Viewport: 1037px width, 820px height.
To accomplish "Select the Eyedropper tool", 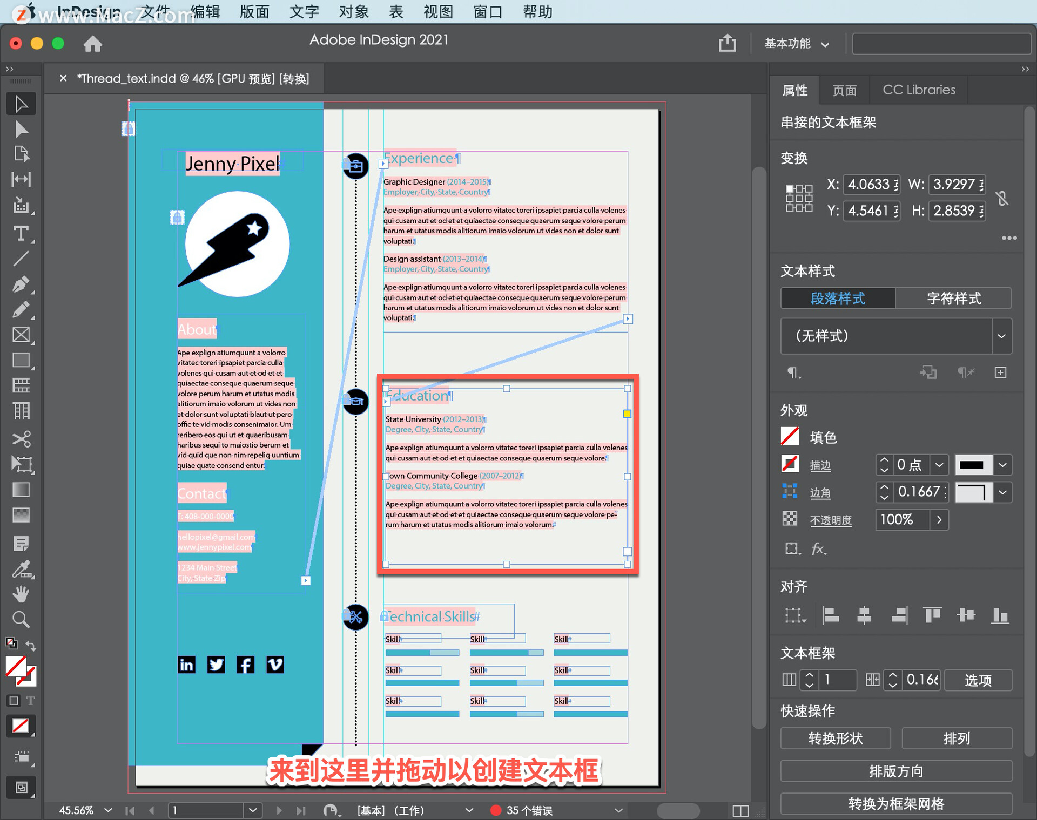I will coord(22,570).
